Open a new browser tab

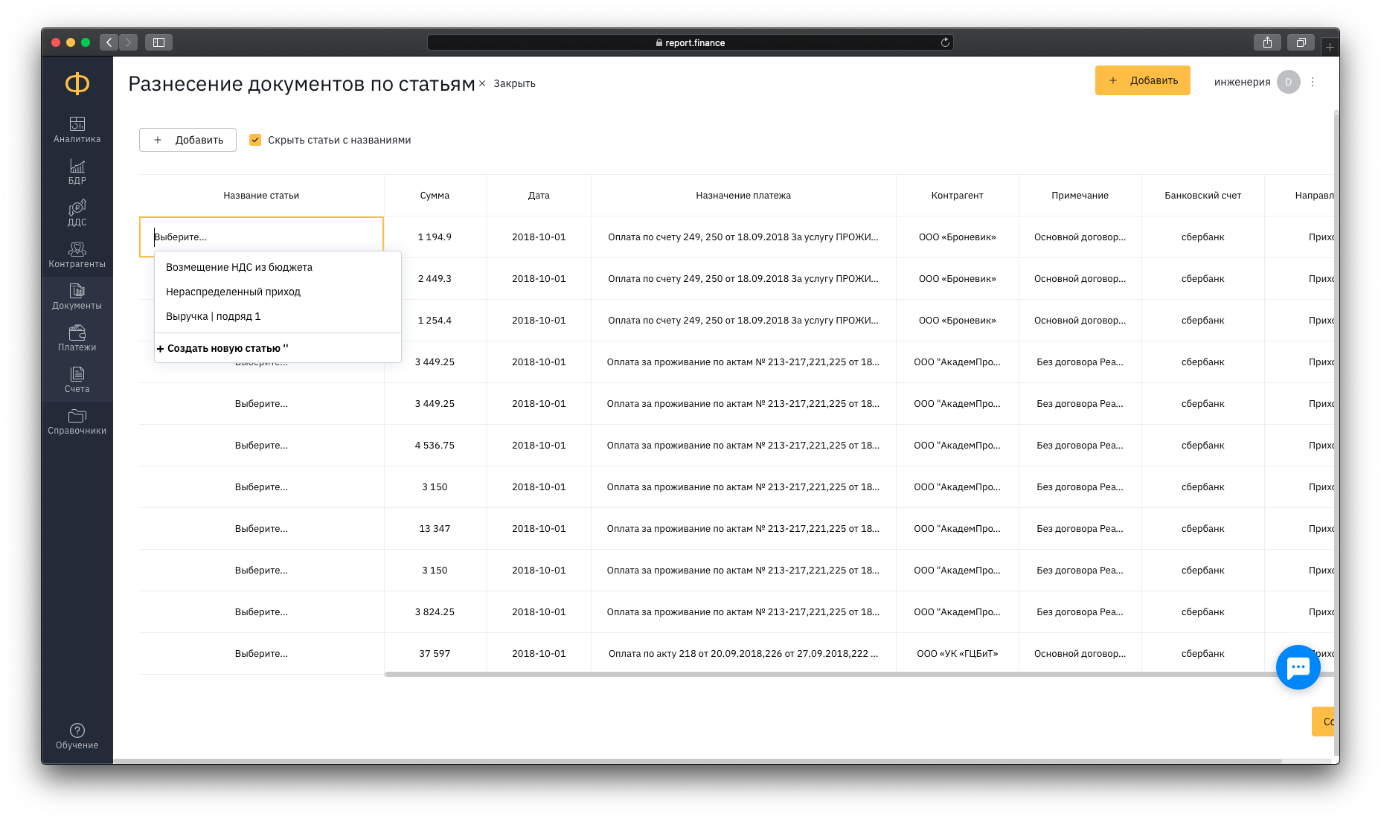1330,47
